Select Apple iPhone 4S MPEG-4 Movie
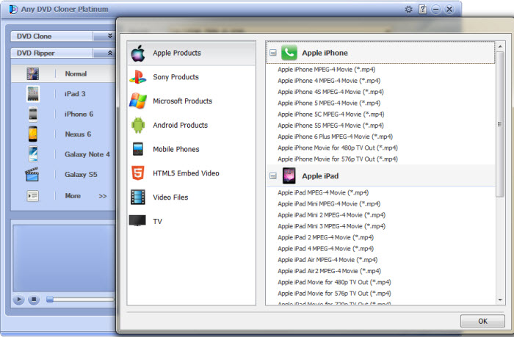514x337 pixels. (x=330, y=92)
